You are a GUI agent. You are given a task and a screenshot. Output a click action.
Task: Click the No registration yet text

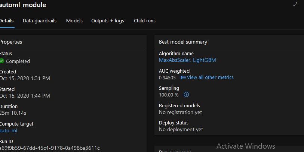(x=180, y=112)
